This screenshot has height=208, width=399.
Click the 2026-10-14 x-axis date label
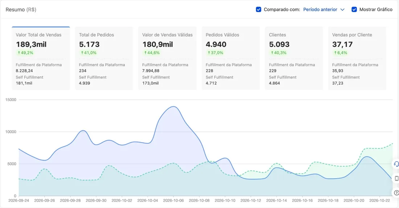click(276, 201)
